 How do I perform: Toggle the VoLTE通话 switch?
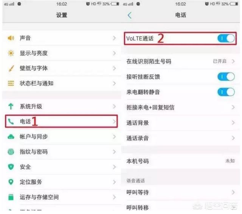pos(226,38)
